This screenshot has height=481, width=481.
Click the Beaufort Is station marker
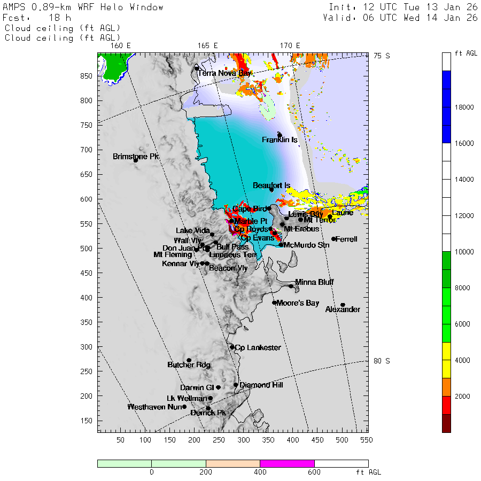point(271,190)
